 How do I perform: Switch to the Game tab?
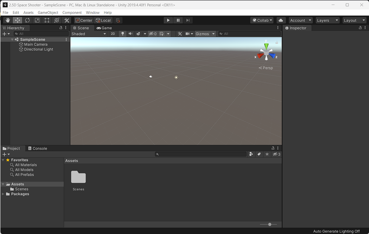coord(105,28)
